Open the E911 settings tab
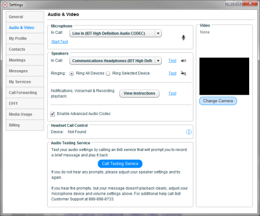 click(x=25, y=103)
